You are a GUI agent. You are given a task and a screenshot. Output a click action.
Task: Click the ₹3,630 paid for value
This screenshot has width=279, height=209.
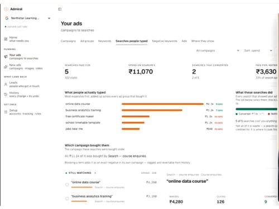point(266,71)
